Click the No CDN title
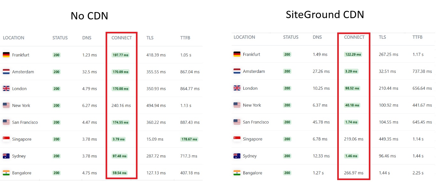The width and height of the screenshot is (439, 182). click(89, 16)
